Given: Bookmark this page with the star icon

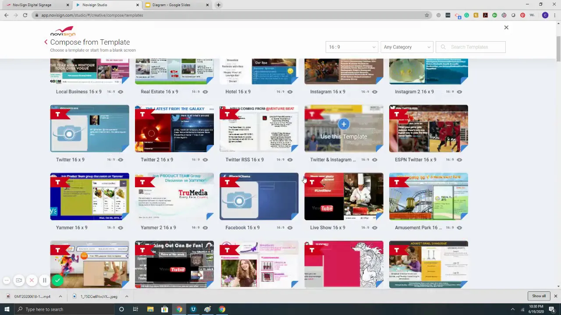Looking at the screenshot, I should tap(426, 15).
